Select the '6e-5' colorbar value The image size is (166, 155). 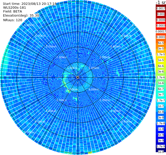[161, 43]
